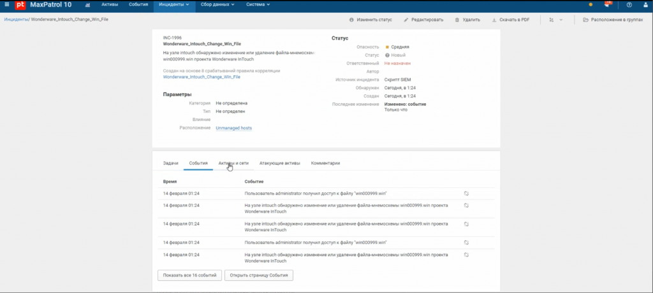Click the unlink icon on first event row
This screenshot has width=653, height=293.
coord(466,192)
